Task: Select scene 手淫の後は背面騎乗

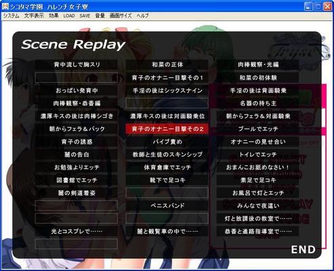Action: pyautogui.click(x=258, y=91)
